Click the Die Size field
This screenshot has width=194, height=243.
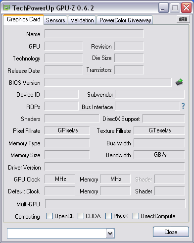(129, 58)
